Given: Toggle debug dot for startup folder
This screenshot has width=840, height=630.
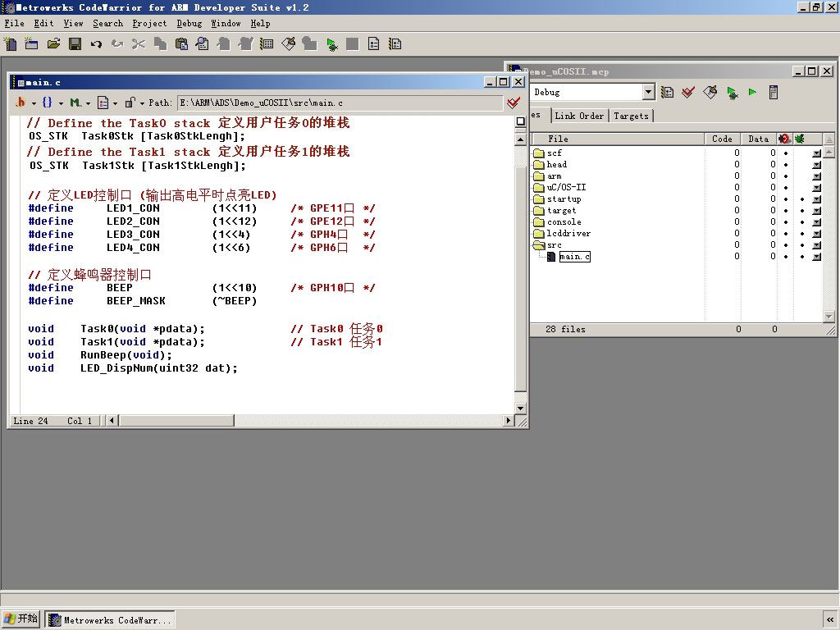Looking at the screenshot, I should tap(802, 199).
